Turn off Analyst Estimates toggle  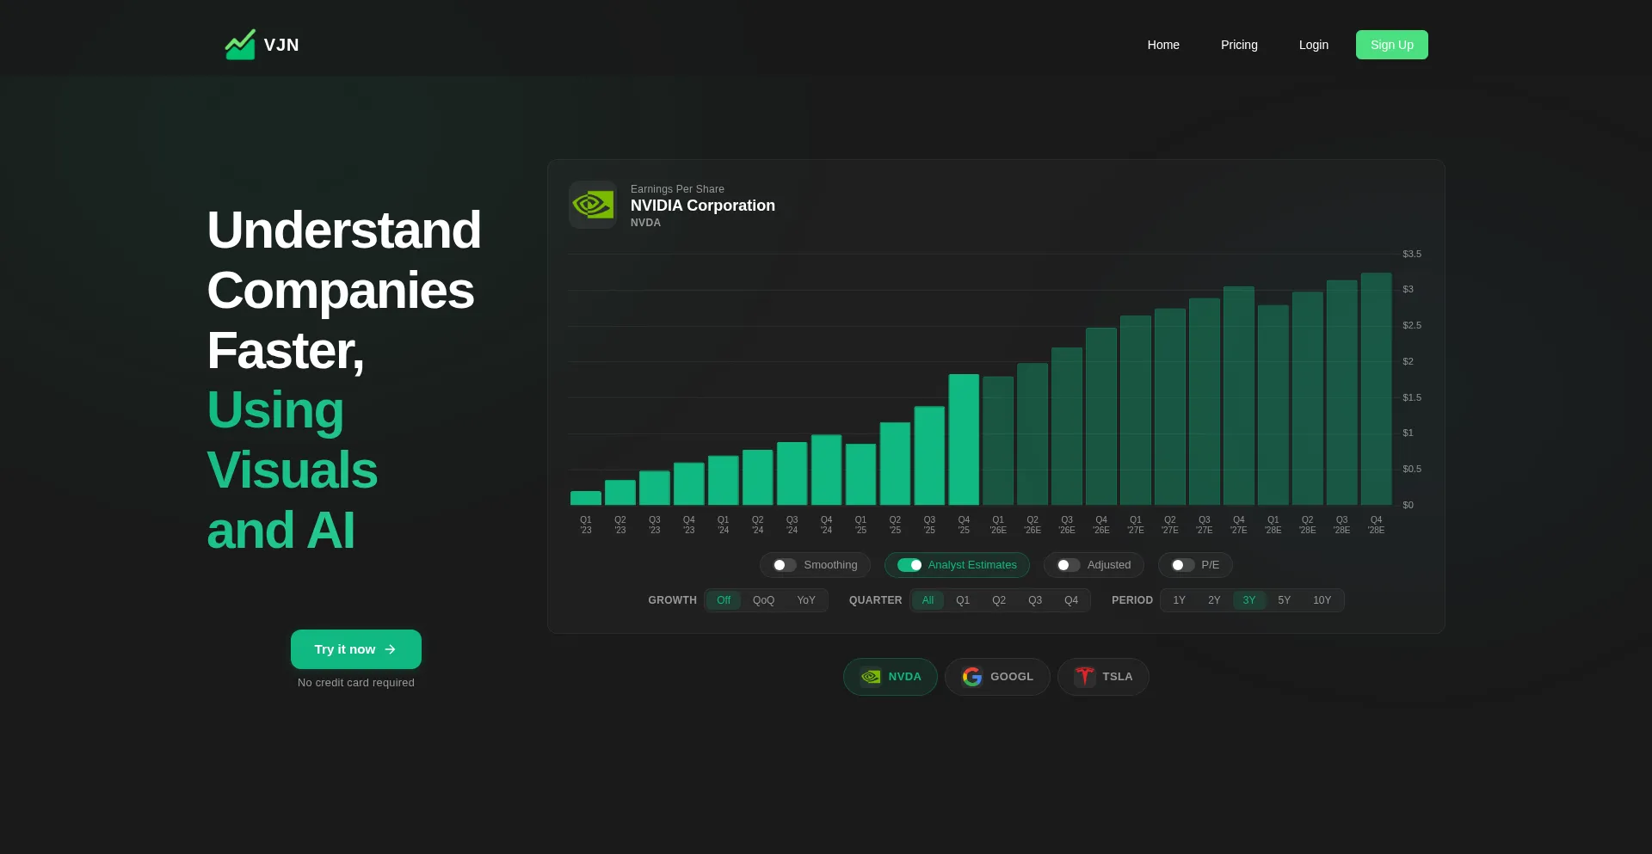(909, 565)
